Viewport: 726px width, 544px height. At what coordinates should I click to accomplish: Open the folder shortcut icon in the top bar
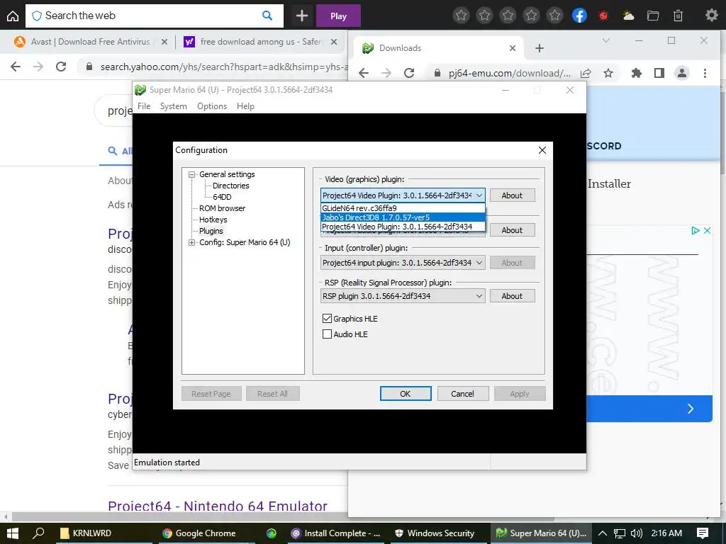[653, 16]
